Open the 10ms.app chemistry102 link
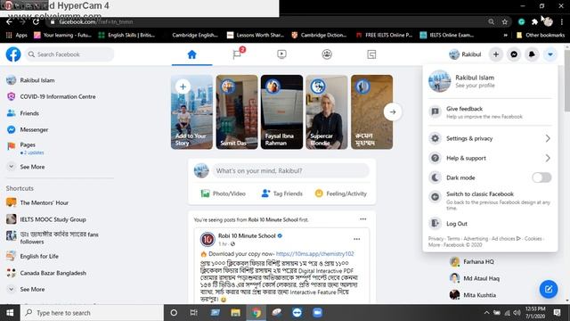This screenshot has height=321, width=570. (x=314, y=253)
